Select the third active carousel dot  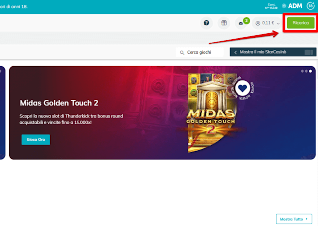coord(310,71)
